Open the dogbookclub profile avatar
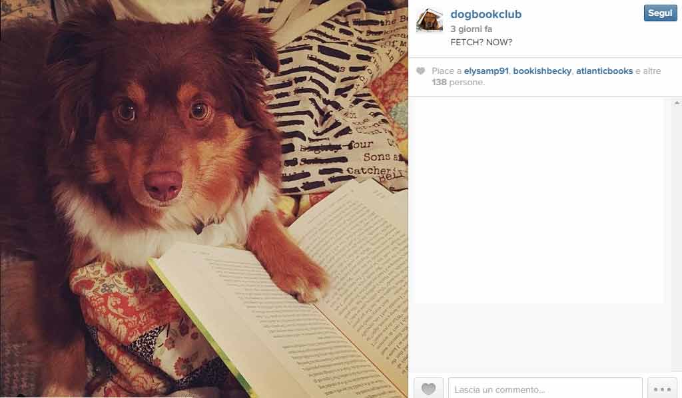This screenshot has height=398, width=682. click(x=430, y=20)
